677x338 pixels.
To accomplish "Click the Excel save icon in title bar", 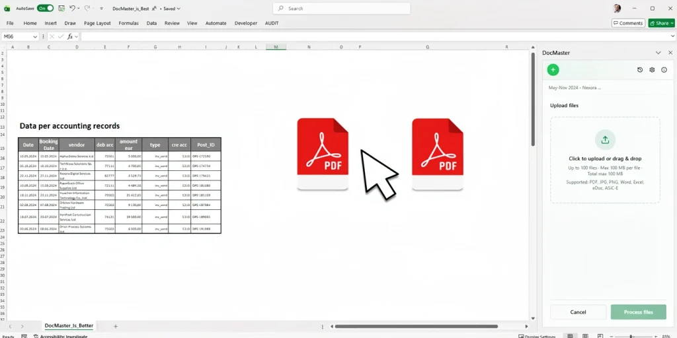I will tap(61, 8).
